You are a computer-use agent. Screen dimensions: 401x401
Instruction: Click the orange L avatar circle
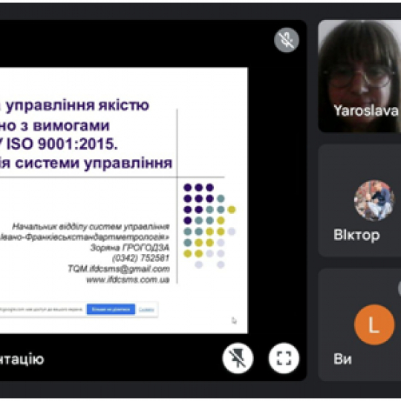[374, 325]
